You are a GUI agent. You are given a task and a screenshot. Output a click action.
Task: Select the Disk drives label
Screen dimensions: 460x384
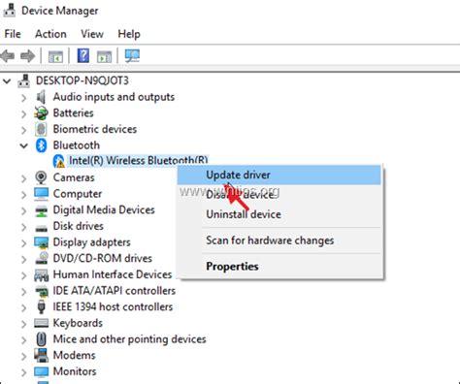[x=79, y=226]
